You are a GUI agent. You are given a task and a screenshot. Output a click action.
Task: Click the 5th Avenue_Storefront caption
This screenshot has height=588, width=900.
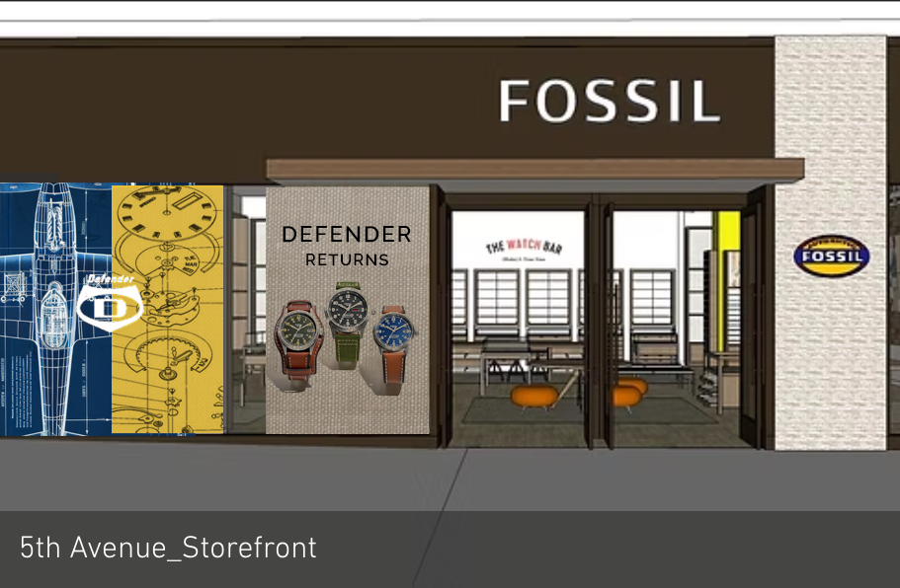point(168,548)
